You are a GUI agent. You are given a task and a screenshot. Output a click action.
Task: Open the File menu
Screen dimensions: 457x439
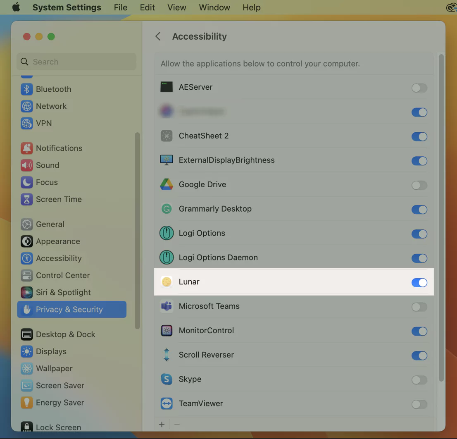(x=120, y=7)
